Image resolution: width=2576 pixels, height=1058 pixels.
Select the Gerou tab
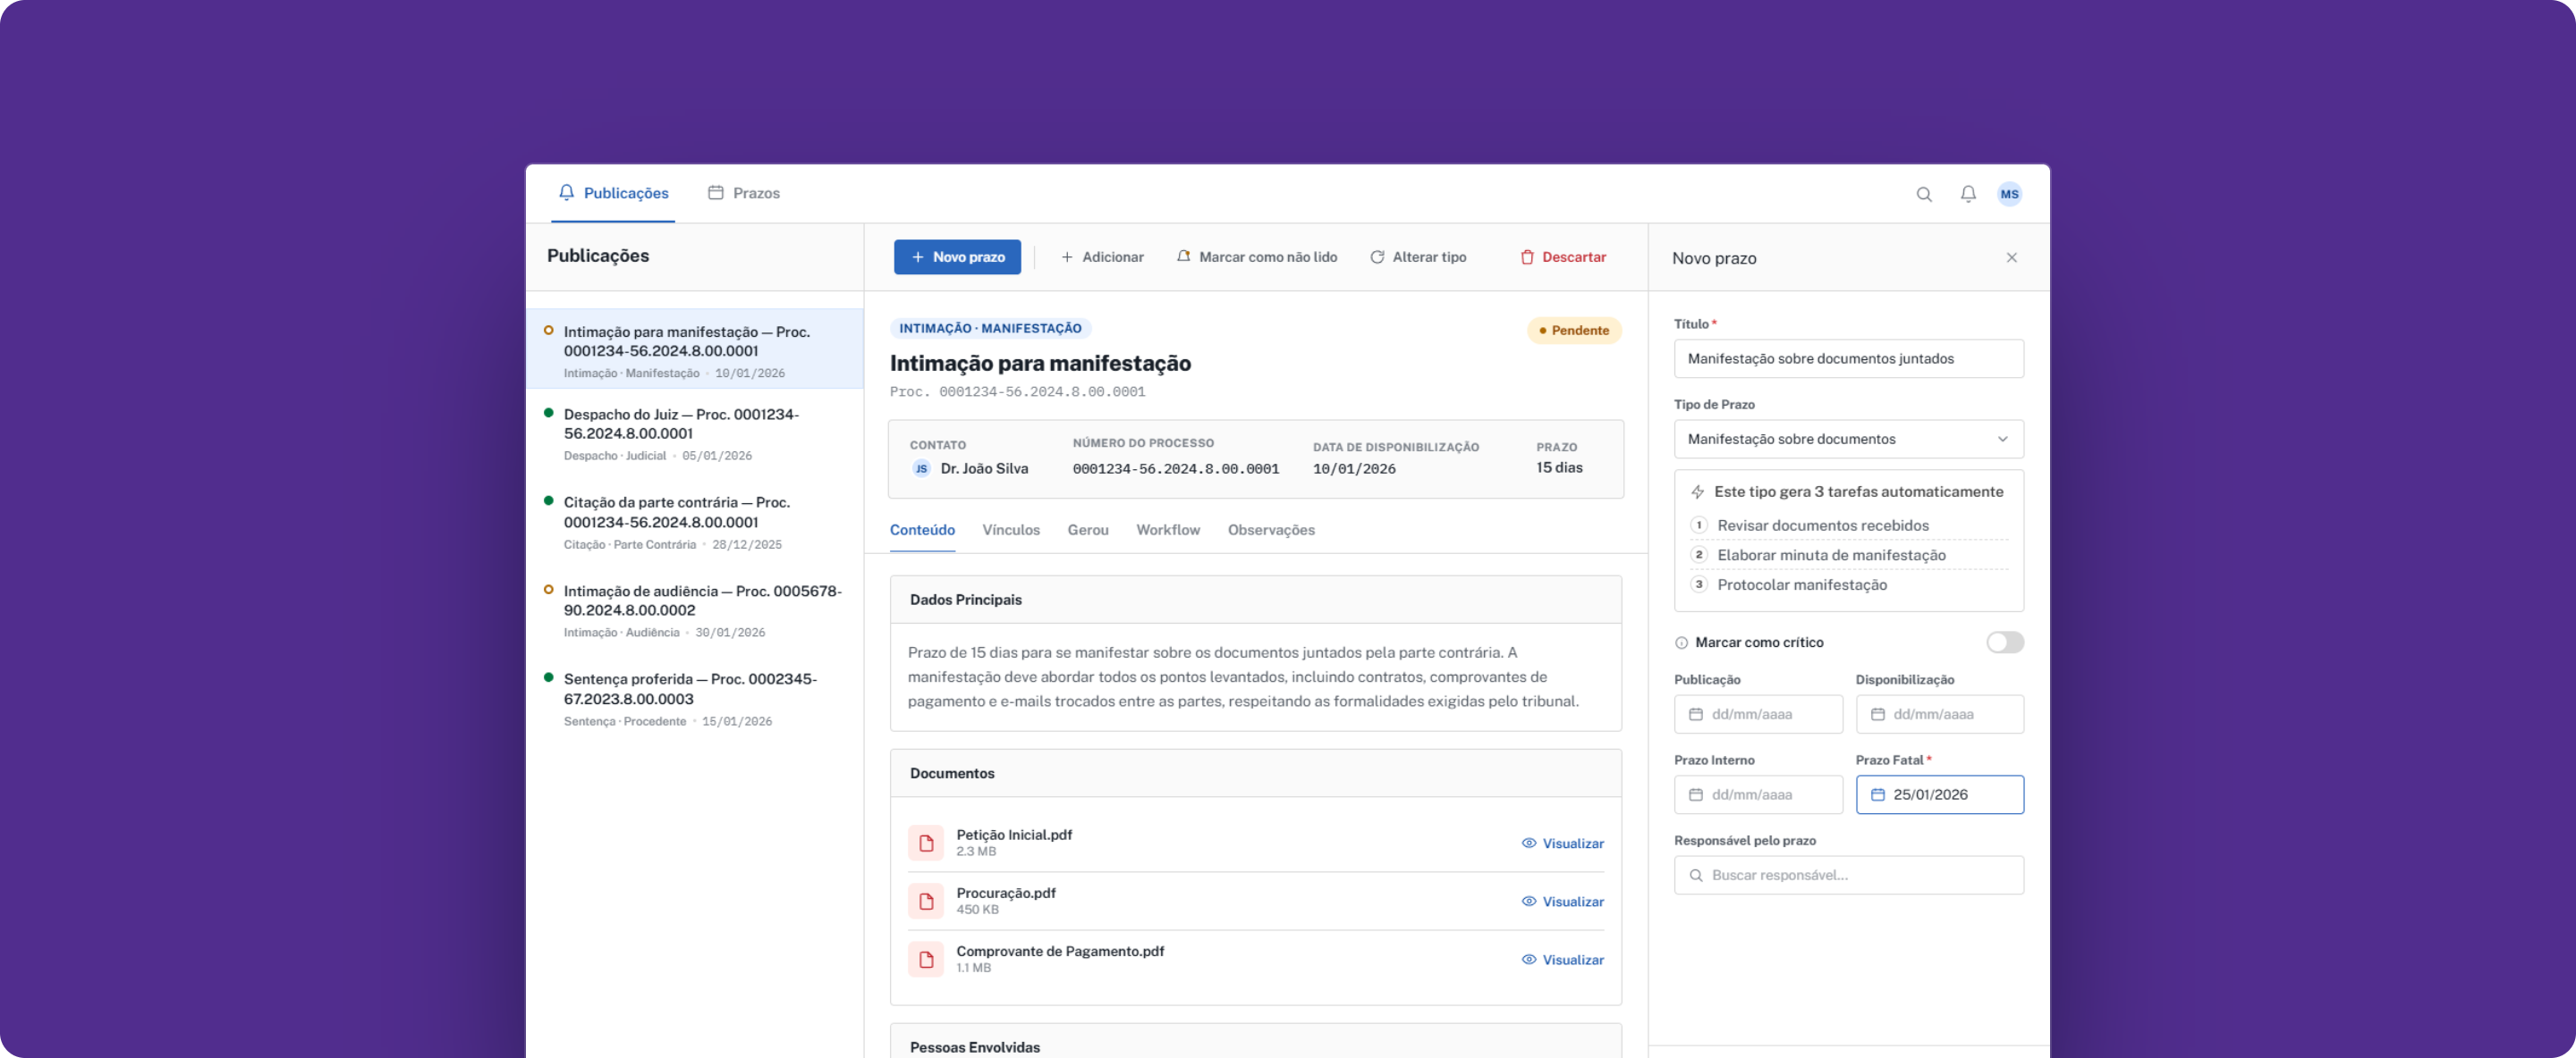(x=1087, y=531)
